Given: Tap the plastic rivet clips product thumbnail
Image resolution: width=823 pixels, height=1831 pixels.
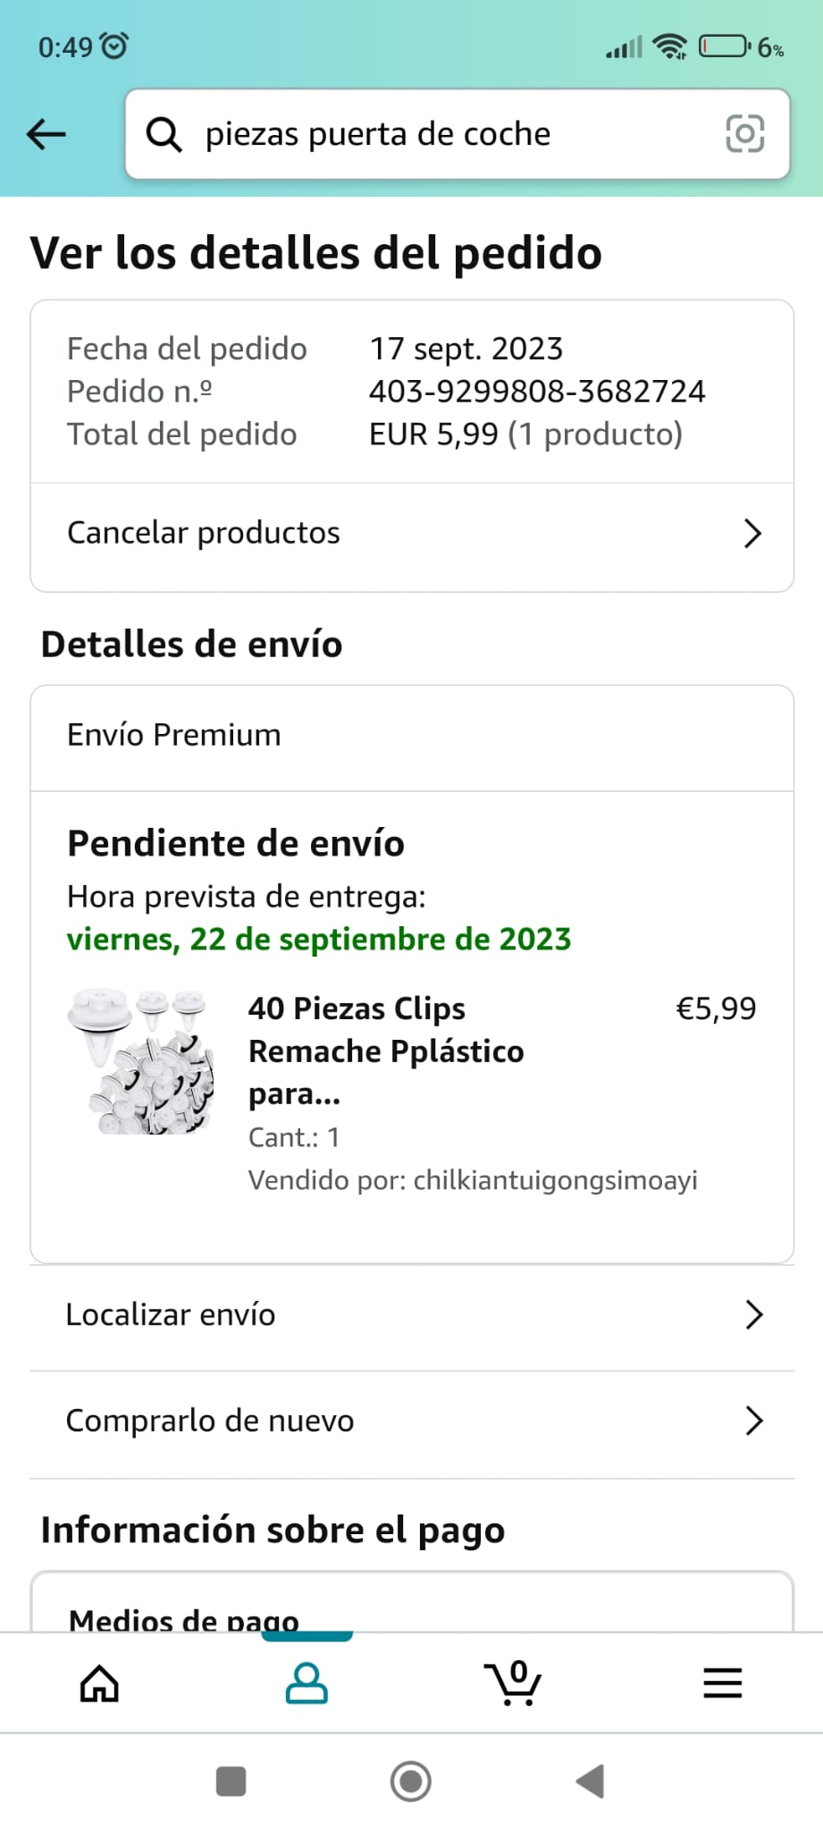Looking at the screenshot, I should [x=141, y=1061].
